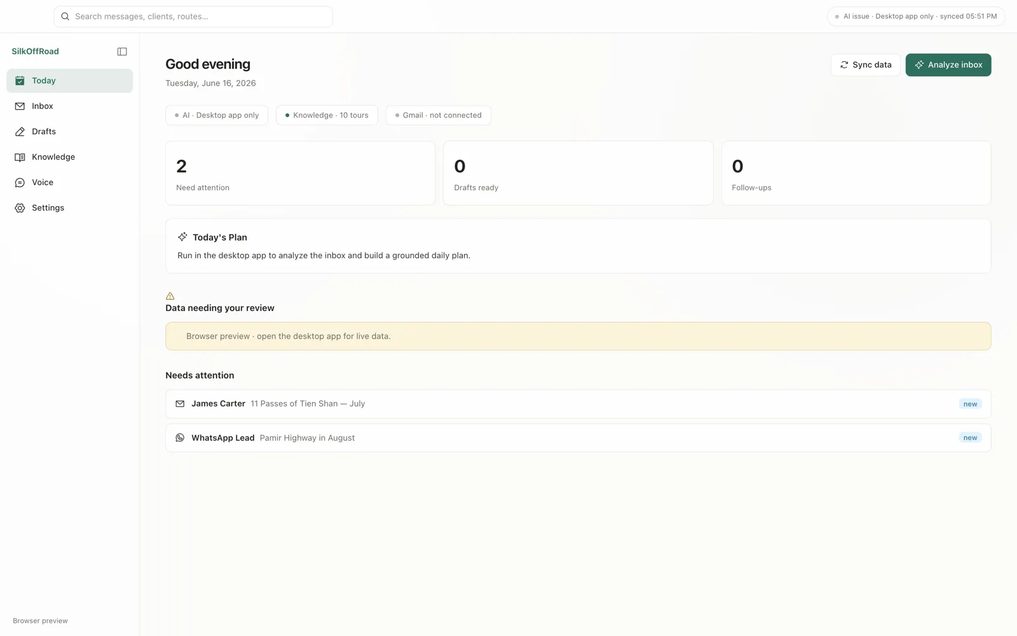
Task: Click the AI issue sync status pill
Action: [x=916, y=17]
